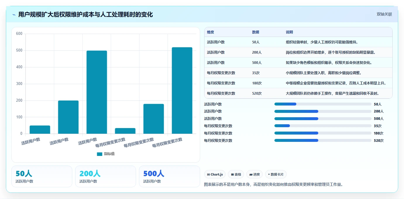
Task: Click the third chart bar, reaching 500
Action: pos(97,92)
